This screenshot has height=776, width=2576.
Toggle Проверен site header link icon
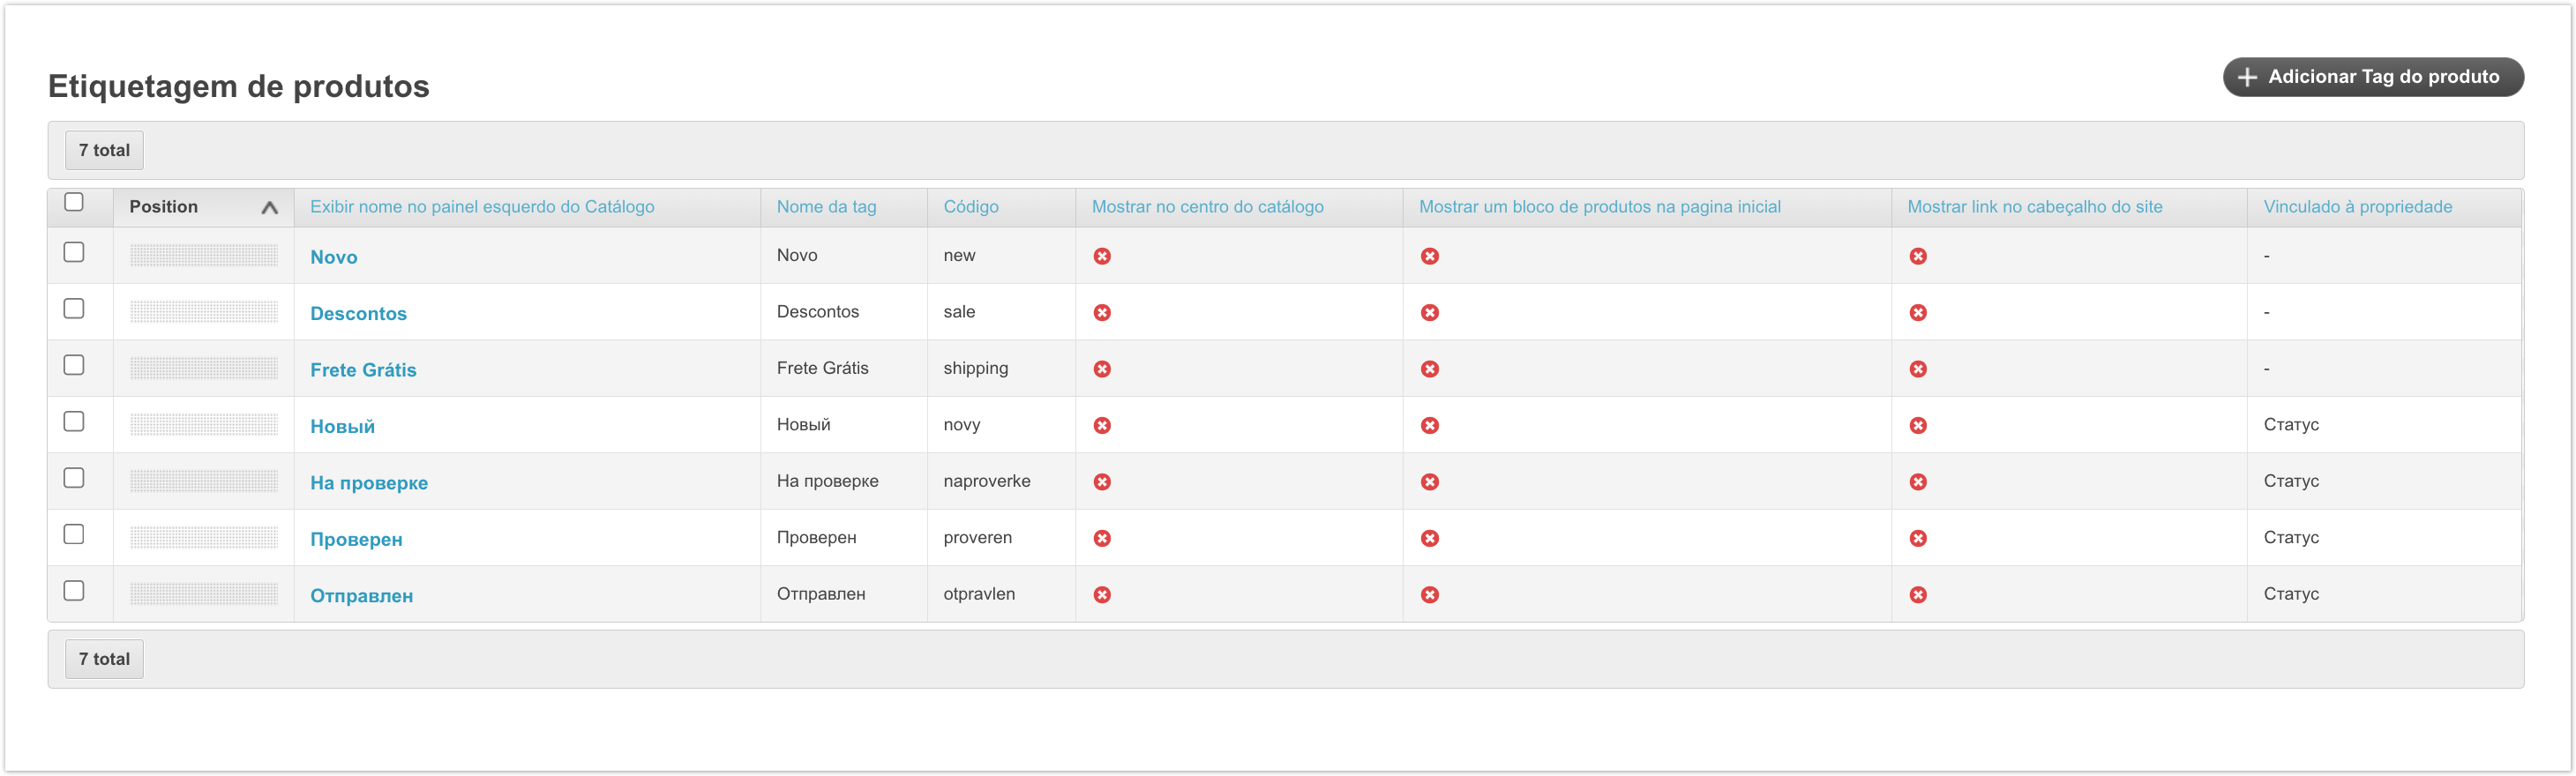tap(1917, 538)
